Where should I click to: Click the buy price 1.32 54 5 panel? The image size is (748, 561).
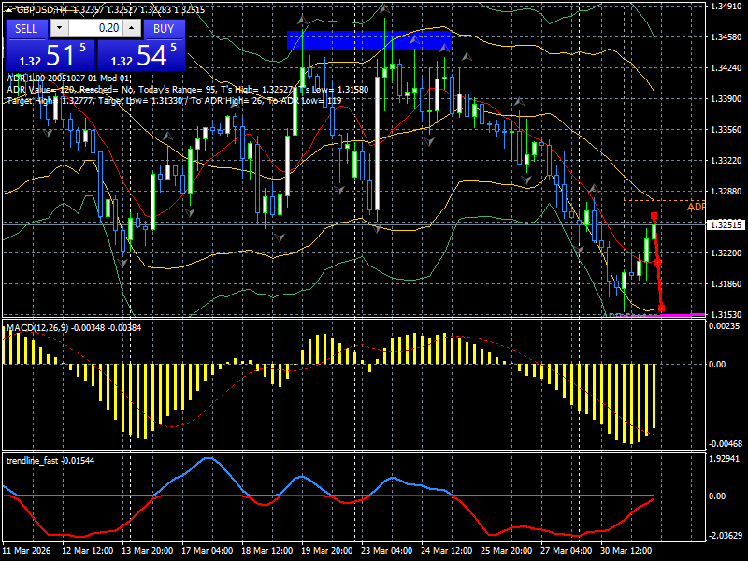pyautogui.click(x=141, y=55)
